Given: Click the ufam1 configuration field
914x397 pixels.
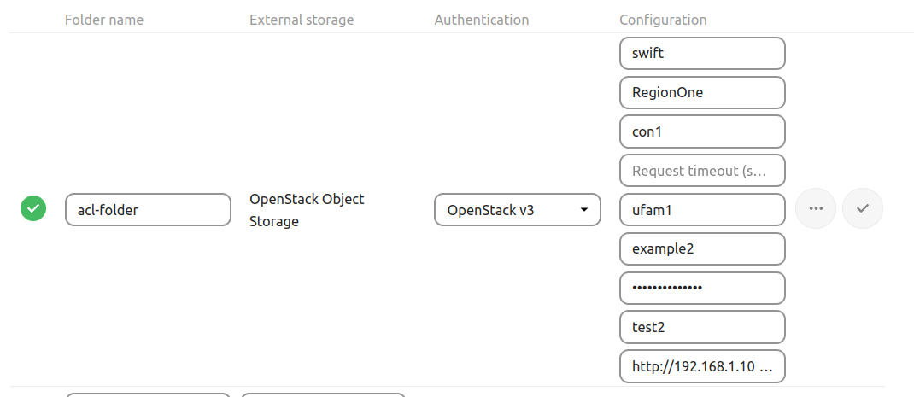Looking at the screenshot, I should coord(702,209).
